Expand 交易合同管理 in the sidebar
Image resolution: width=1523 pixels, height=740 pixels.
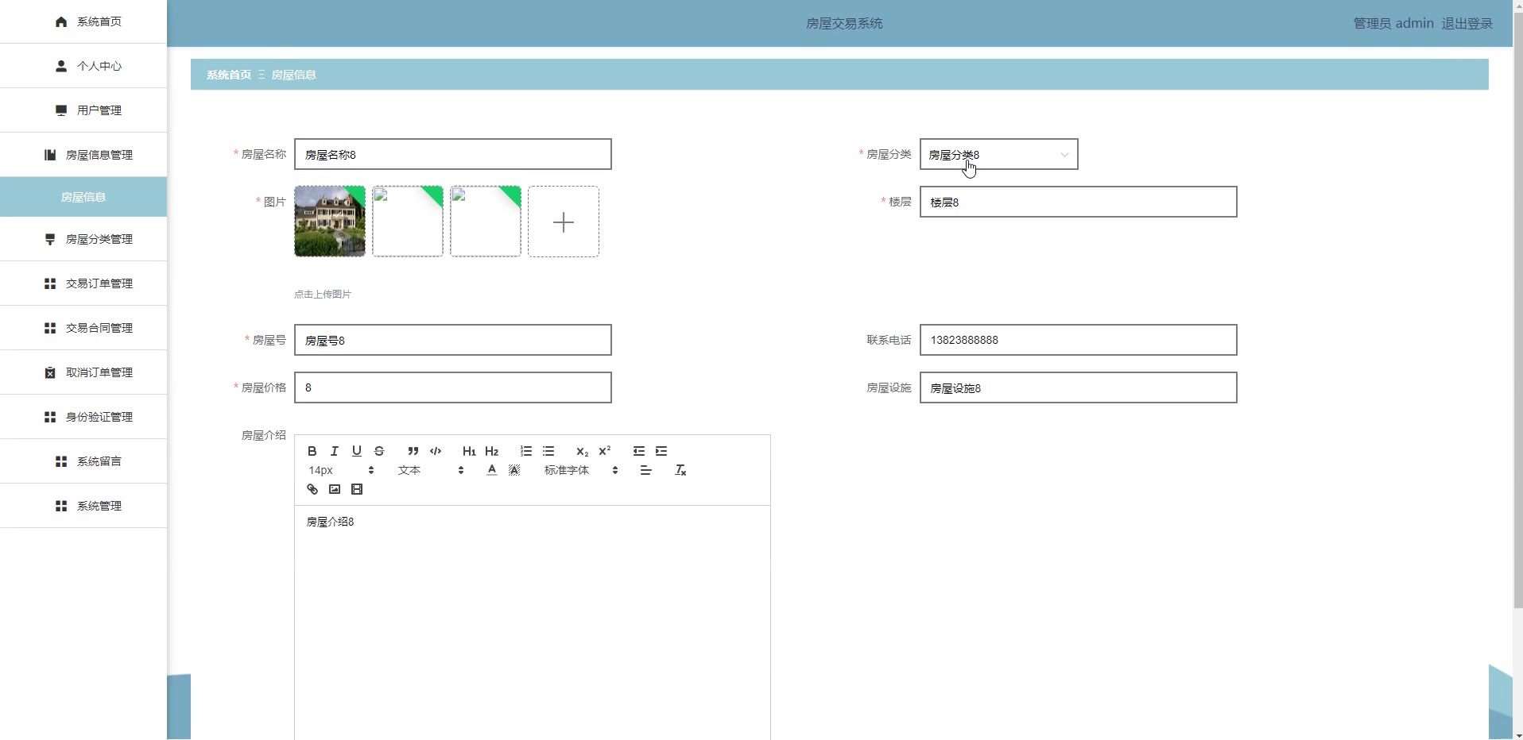coord(83,328)
